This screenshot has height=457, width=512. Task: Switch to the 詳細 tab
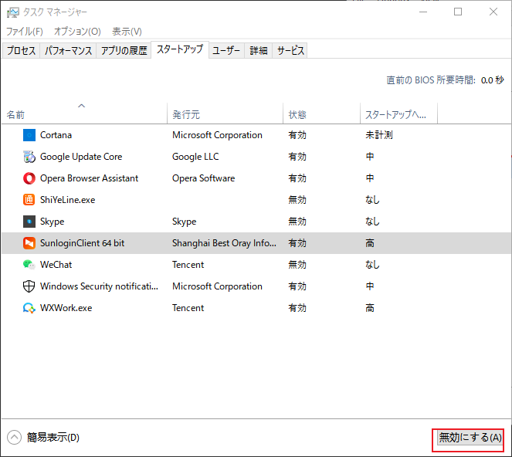click(258, 51)
